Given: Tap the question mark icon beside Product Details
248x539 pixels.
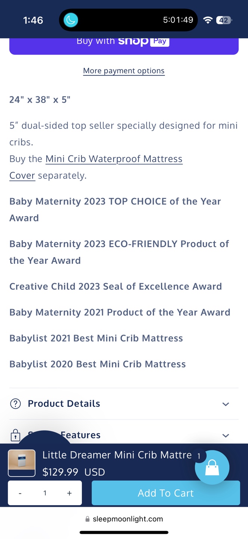Looking at the screenshot, I should pos(15,404).
